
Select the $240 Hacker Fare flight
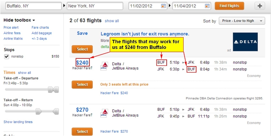point(82,84)
